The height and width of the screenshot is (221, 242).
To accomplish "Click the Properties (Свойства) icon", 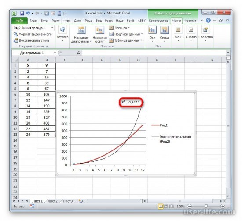I will 205,30.
